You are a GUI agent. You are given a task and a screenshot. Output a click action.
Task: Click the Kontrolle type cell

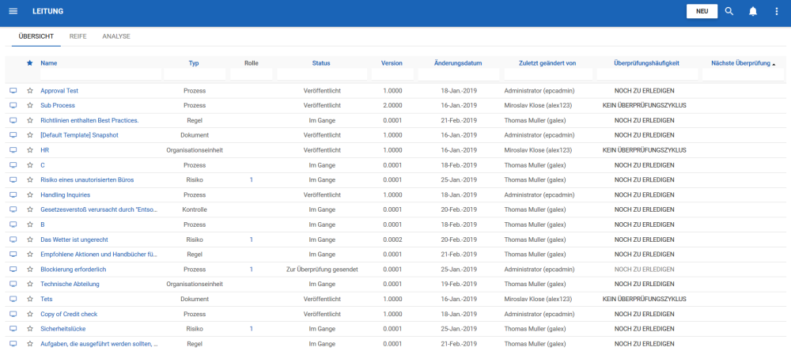point(195,209)
